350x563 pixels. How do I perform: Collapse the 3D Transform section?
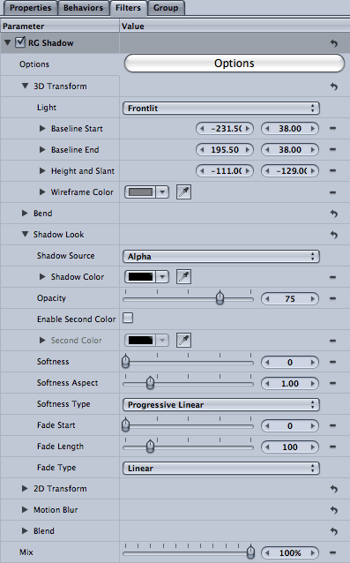click(25, 86)
